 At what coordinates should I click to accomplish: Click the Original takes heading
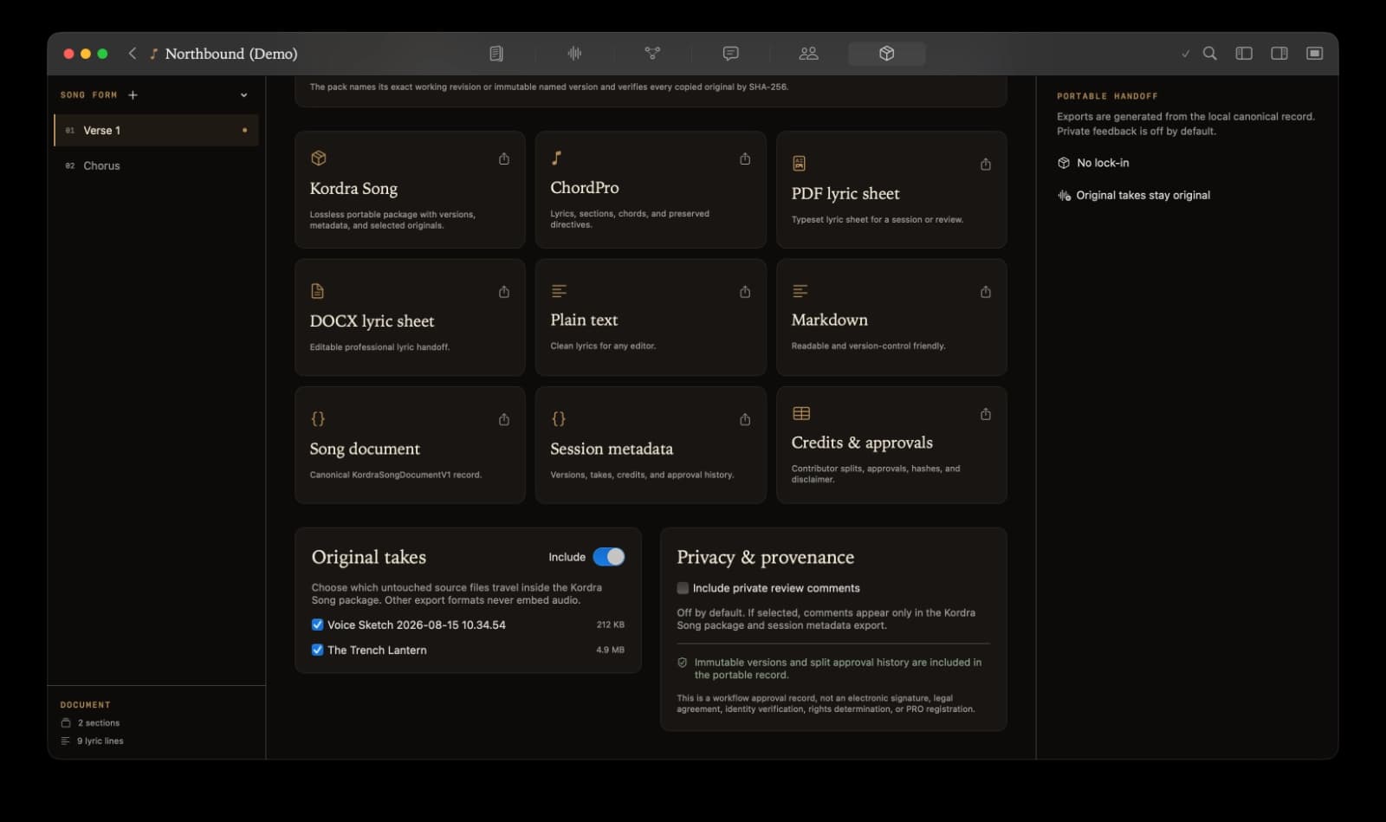(369, 557)
